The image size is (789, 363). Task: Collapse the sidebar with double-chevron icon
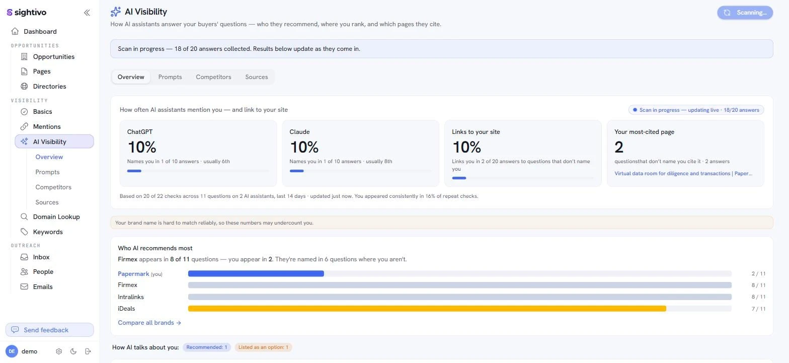click(x=87, y=13)
